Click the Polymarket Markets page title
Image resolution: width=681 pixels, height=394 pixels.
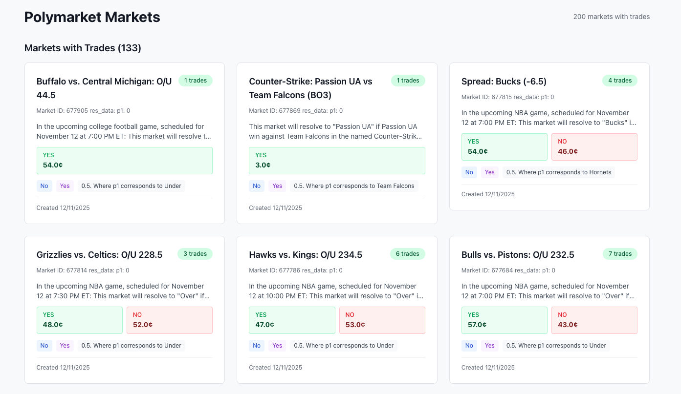[x=92, y=17]
